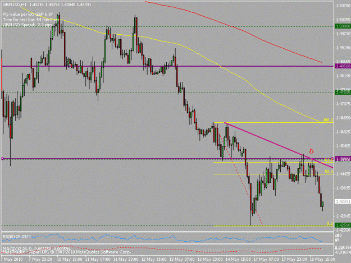The width and height of the screenshot is (351, 263).
Task: Click the 1.50780 price scale value
Action: tap(343, 6)
